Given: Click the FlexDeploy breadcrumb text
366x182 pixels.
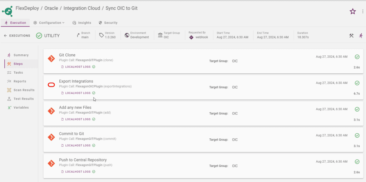Looking at the screenshot, I should (x=27, y=9).
